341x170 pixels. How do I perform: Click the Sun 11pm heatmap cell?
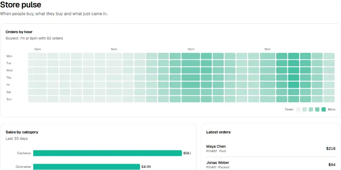[329, 99]
